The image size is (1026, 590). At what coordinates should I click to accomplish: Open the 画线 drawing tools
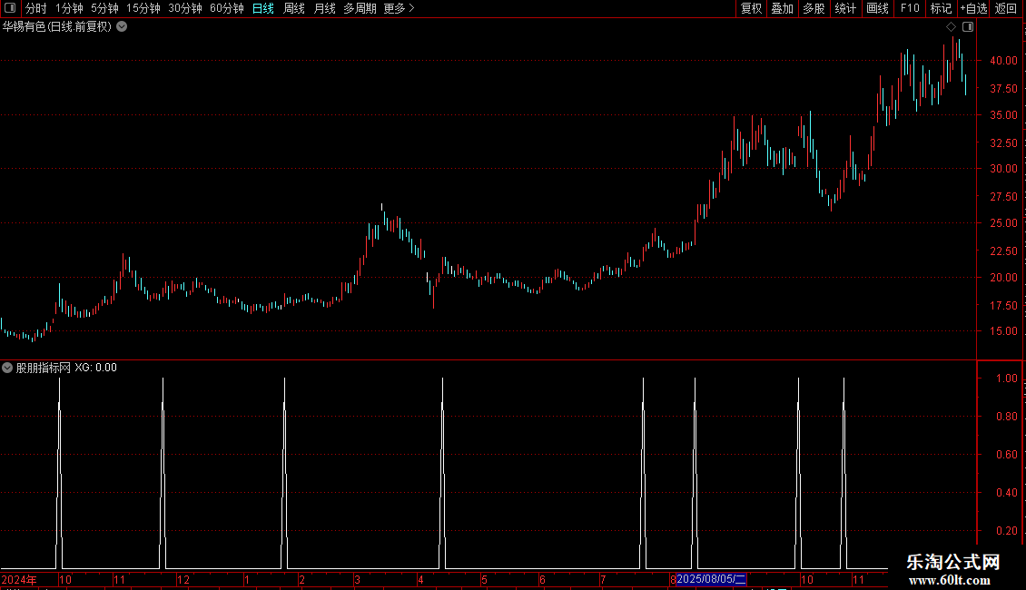pos(877,8)
